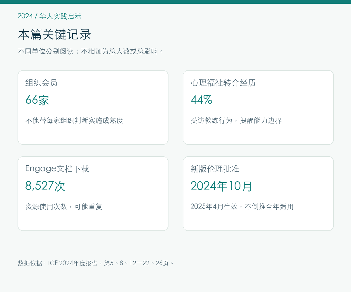Click the value '66家'
Viewport: 351px width, 292px height.
click(37, 100)
